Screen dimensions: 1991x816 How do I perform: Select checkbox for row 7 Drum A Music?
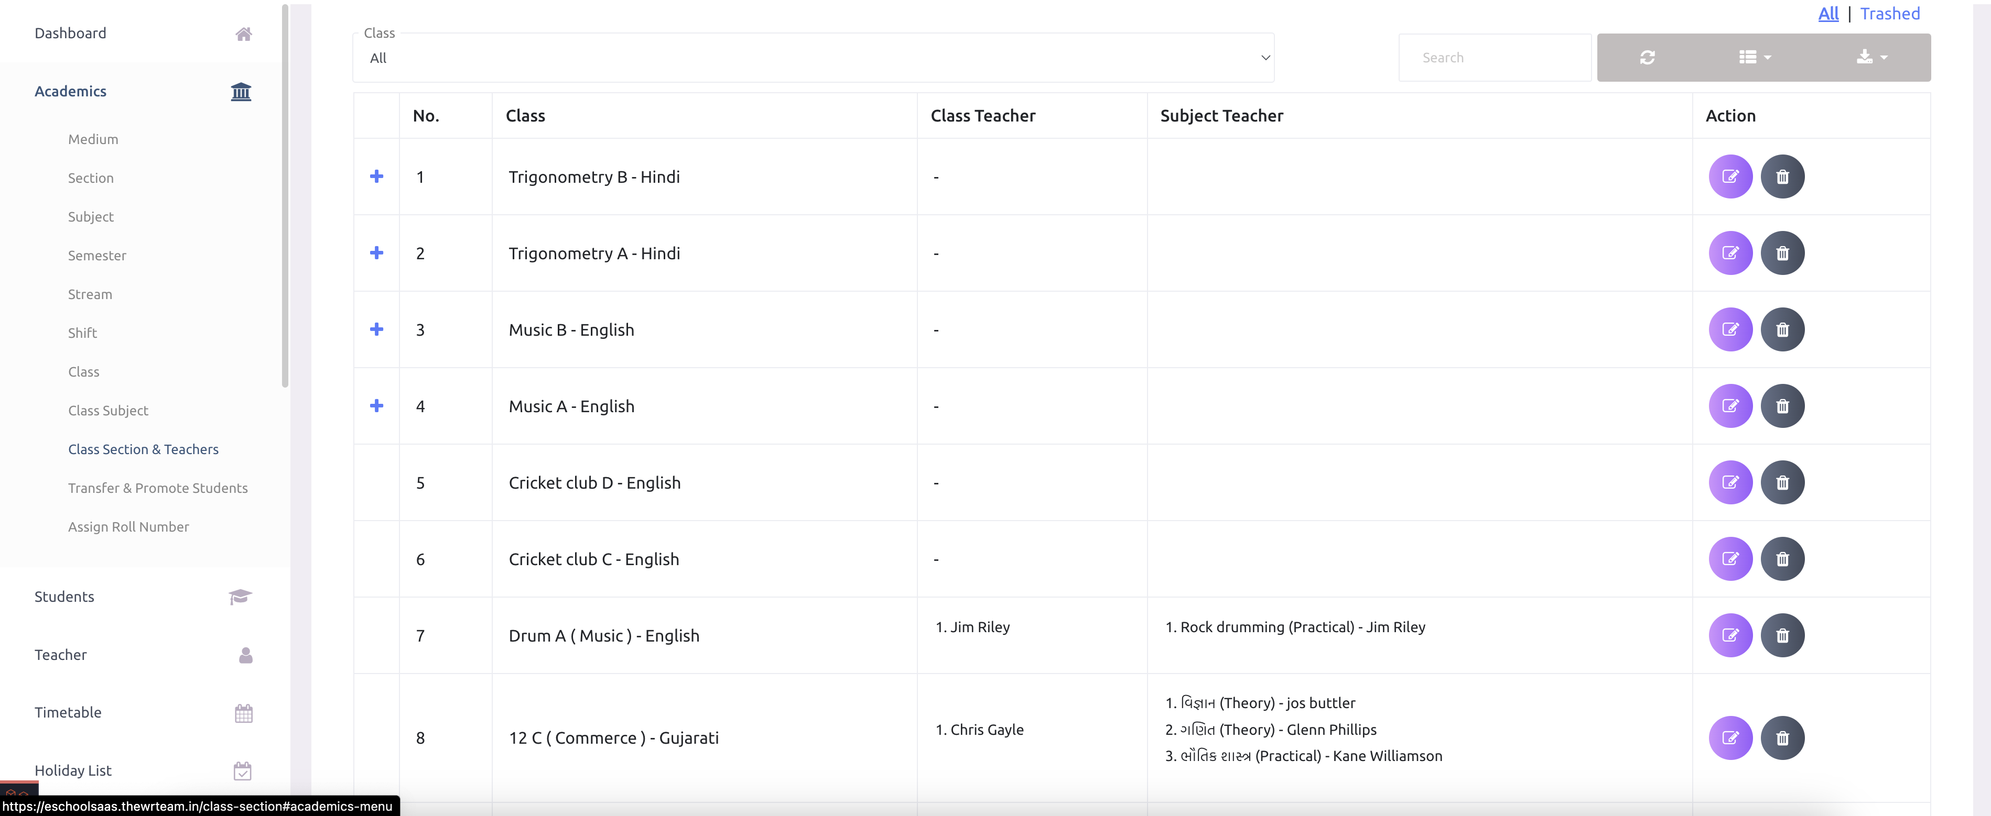376,636
